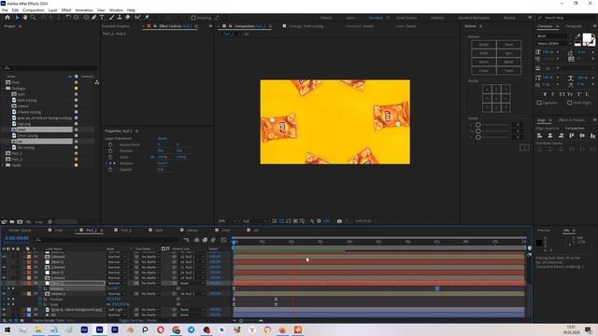Select the Pen tool
Viewport: 598px width, 336px height.
[93, 18]
